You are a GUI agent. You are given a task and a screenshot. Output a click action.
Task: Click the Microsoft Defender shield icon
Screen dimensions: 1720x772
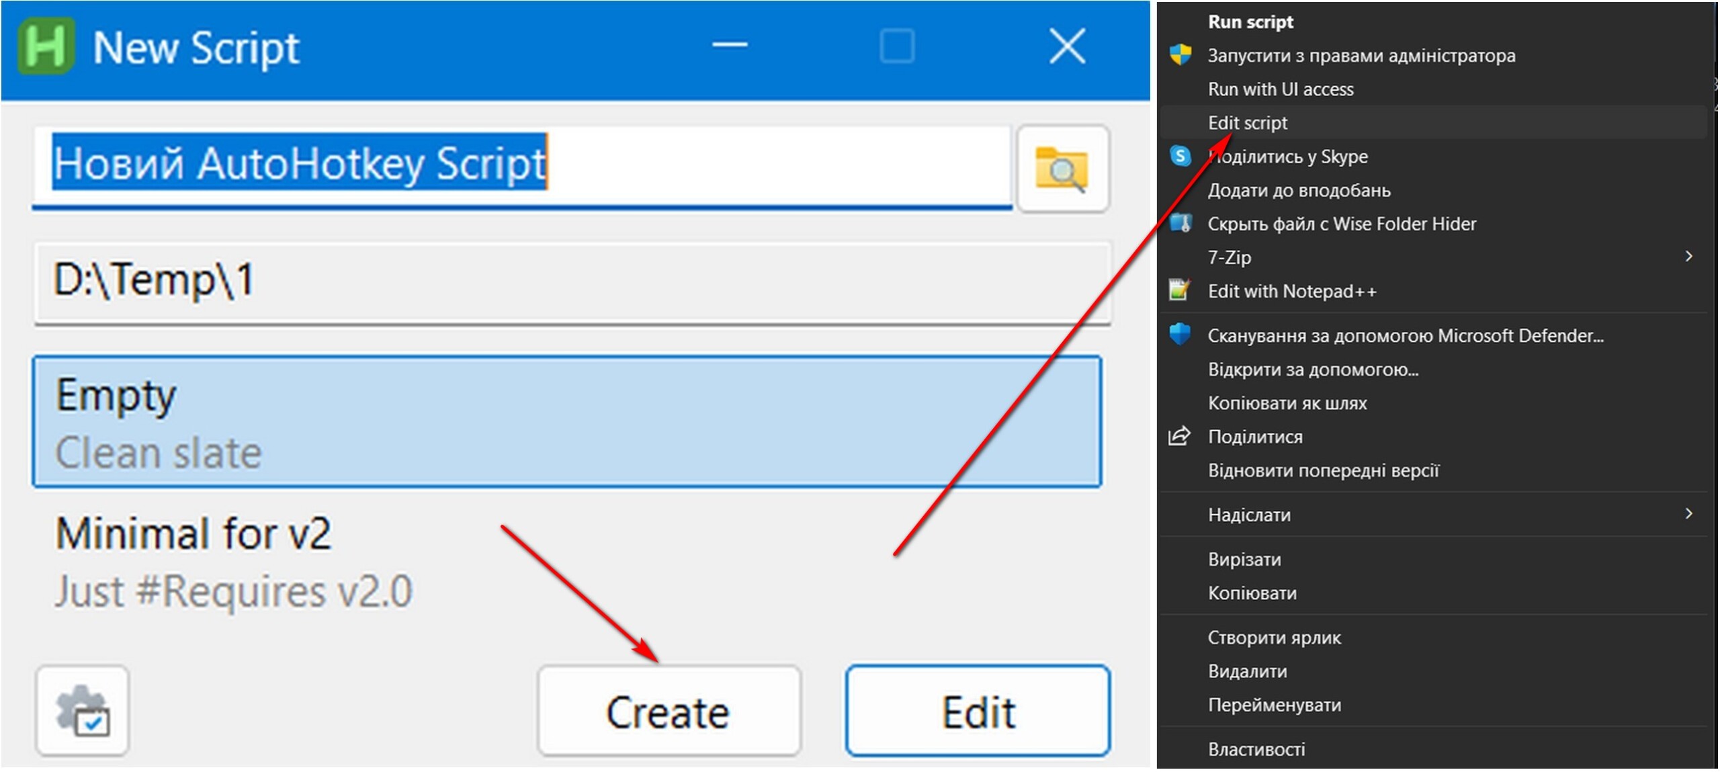click(1180, 335)
